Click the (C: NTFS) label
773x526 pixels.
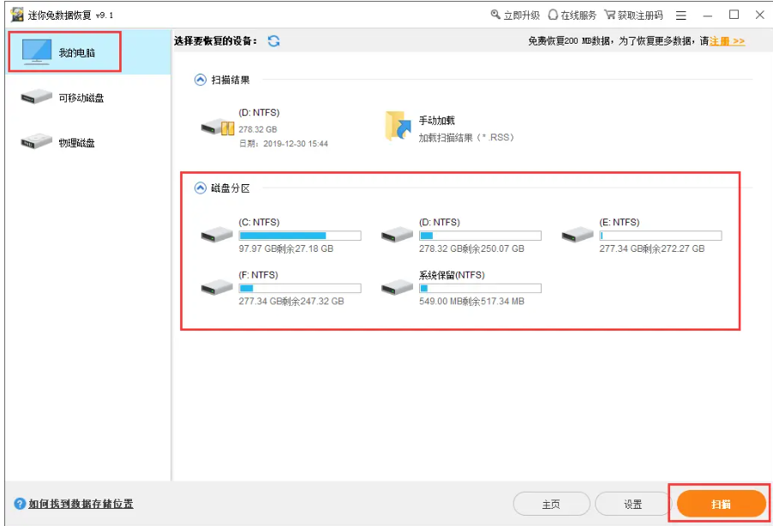click(260, 223)
